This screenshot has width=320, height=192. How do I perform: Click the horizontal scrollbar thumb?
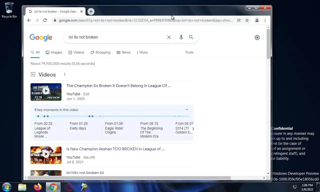129,178
